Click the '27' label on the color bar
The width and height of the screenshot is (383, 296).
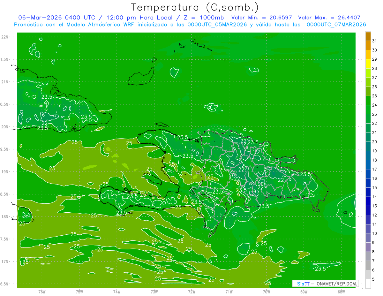(375, 78)
